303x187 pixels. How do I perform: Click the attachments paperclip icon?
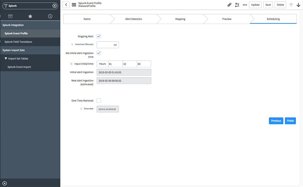tap(229, 5)
